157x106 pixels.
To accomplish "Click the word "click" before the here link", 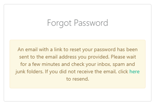I will tap(123, 72).
